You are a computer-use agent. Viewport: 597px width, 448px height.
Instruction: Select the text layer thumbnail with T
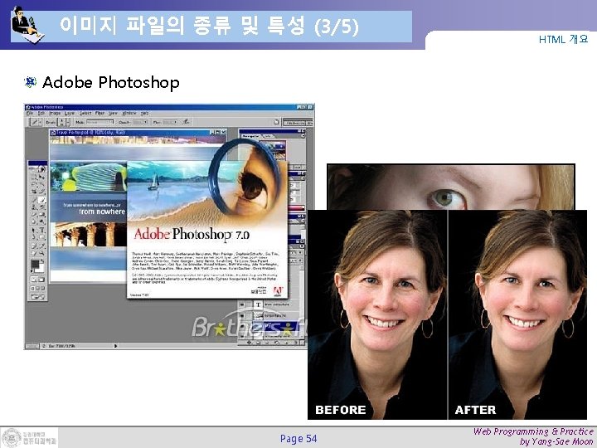(x=258, y=304)
